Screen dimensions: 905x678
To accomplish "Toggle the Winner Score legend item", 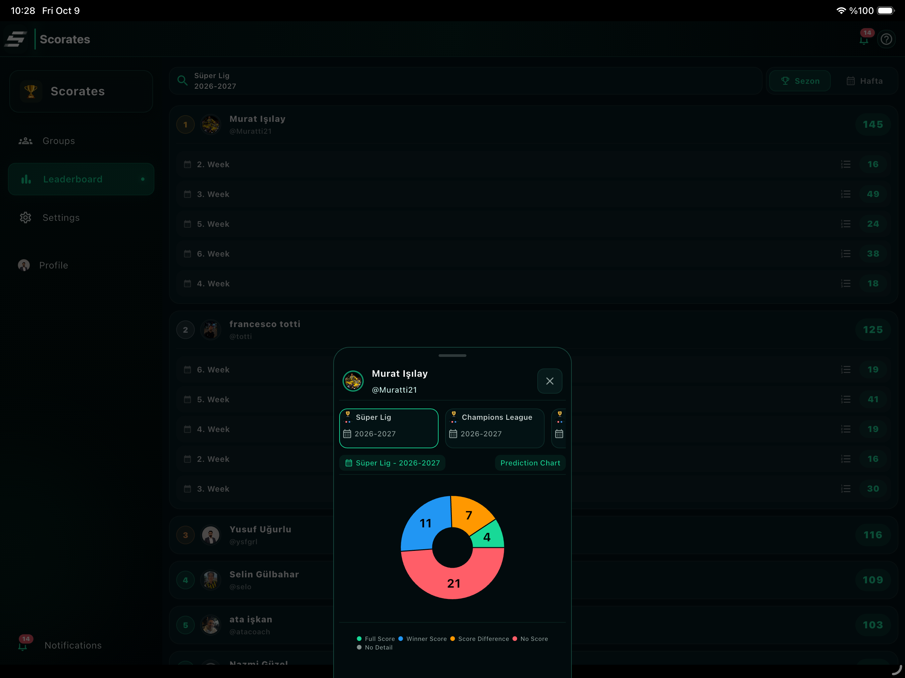I will coord(422,639).
